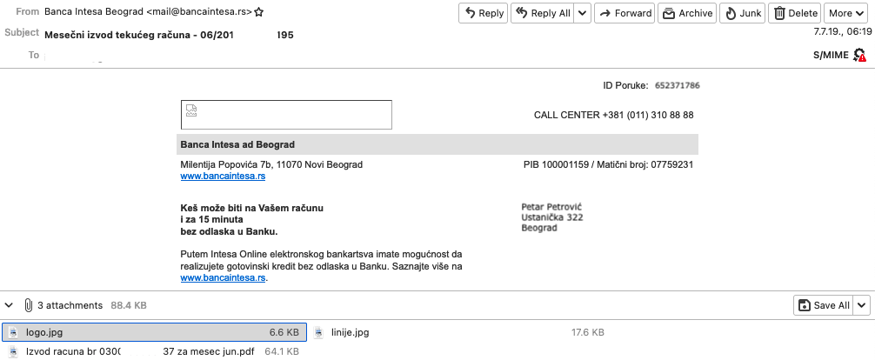Select the Izvod racuna PDF attachment
Viewport: 875px width, 360px height.
155,351
